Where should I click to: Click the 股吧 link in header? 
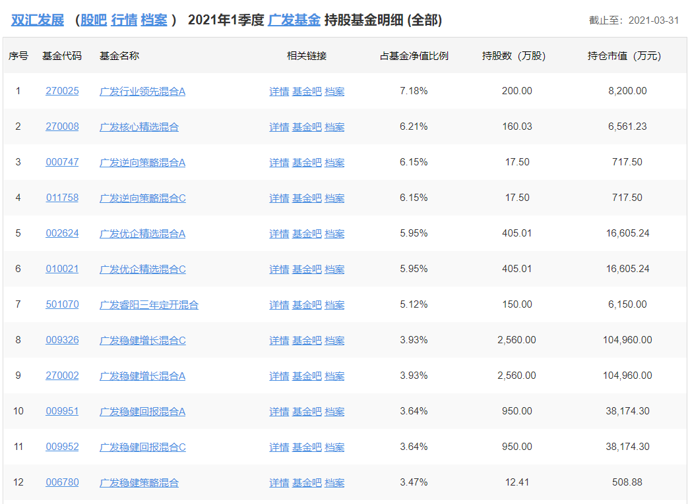[93, 20]
